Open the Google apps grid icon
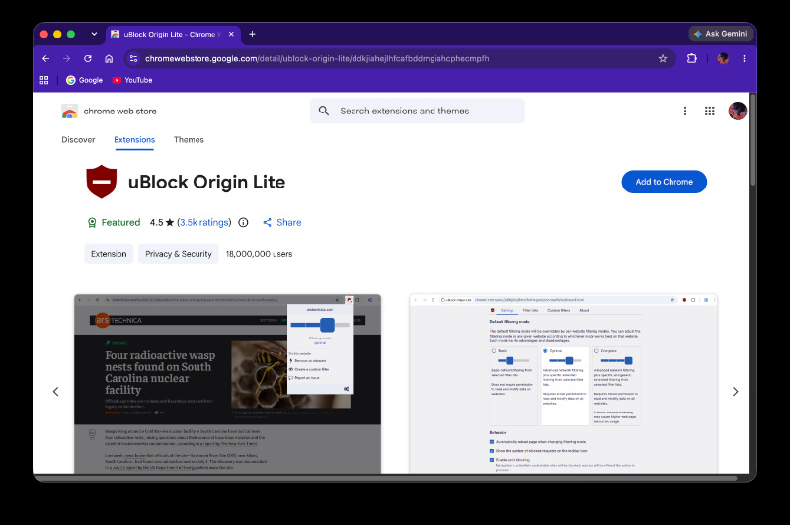790x525 pixels. click(710, 112)
